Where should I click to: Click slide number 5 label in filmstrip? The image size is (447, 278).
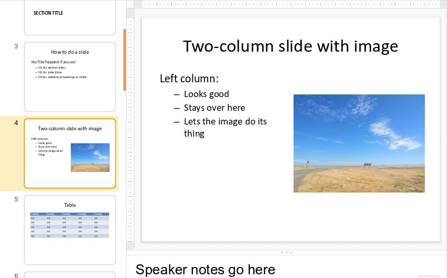(16, 199)
